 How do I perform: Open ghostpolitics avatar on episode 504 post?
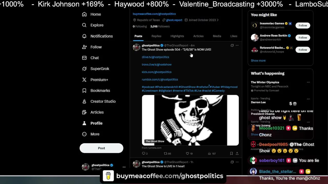pos(137,47)
